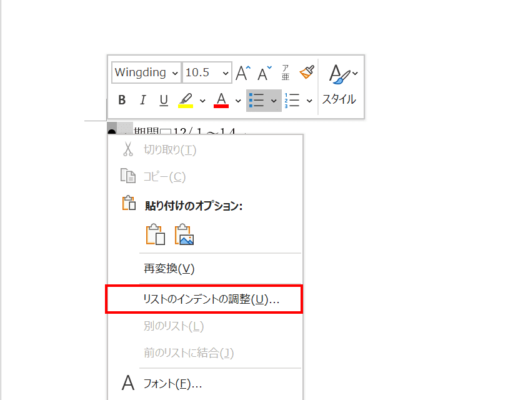Open font color dropdown arrow
The image size is (518, 400).
[x=238, y=101]
